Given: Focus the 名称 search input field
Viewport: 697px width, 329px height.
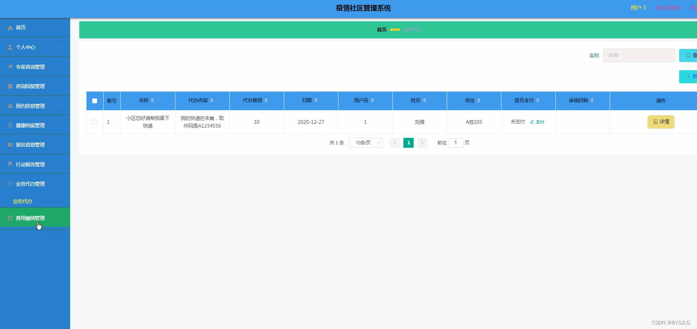Looking at the screenshot, I should [x=639, y=56].
